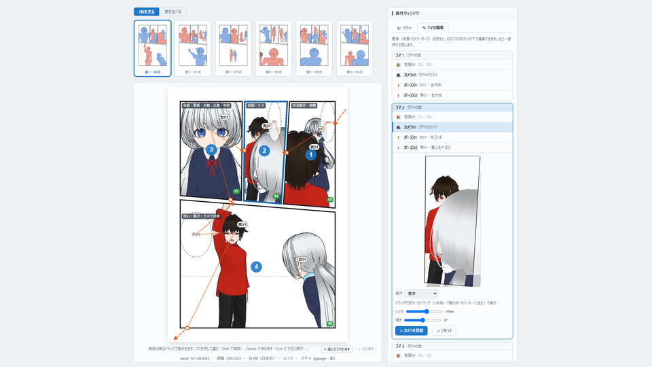Click the 選んだコマを消す button

[337, 349]
